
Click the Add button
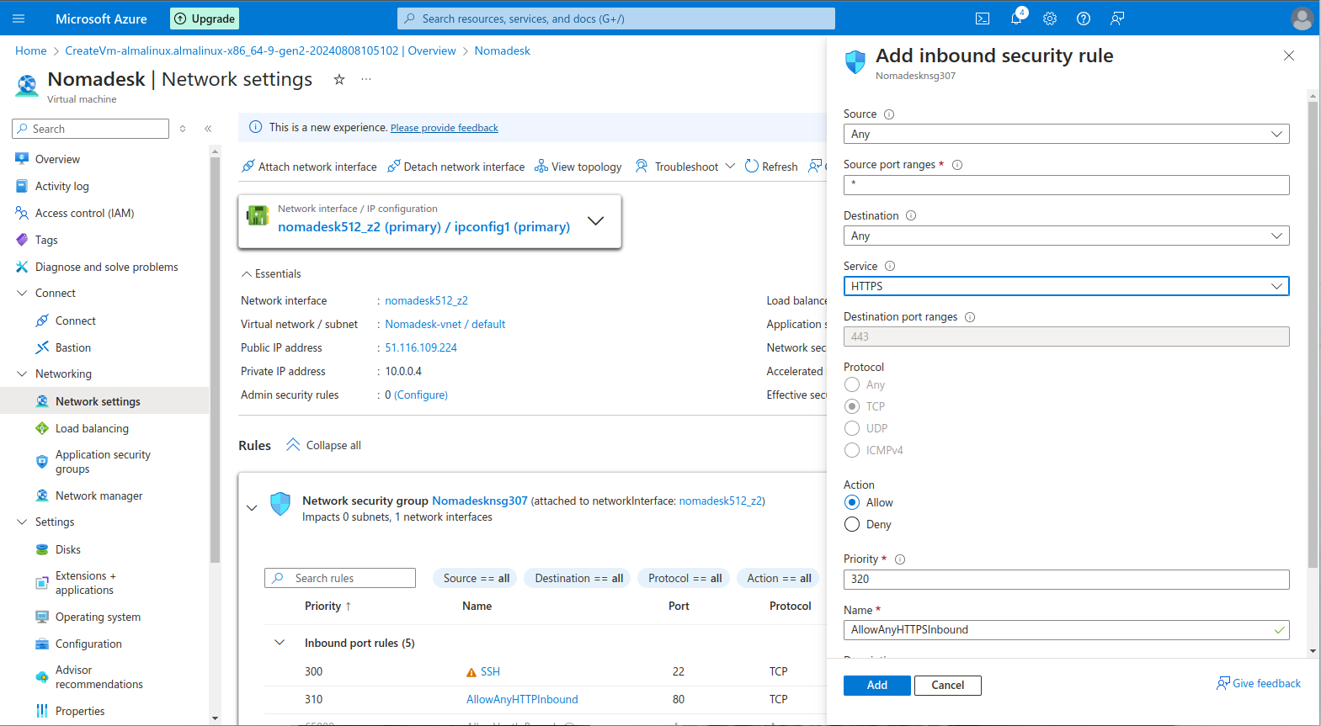(x=876, y=686)
